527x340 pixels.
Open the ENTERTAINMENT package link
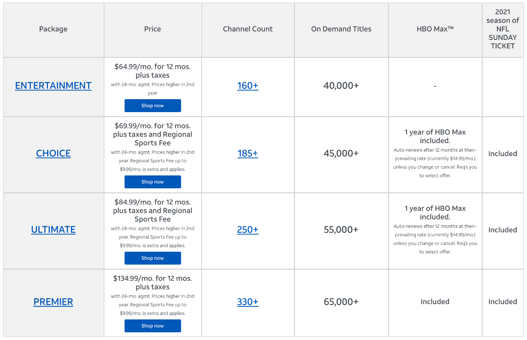click(53, 85)
